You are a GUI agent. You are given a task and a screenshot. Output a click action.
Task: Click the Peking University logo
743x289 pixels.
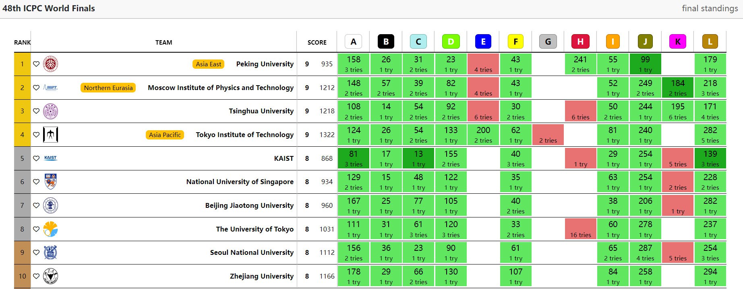(x=50, y=64)
